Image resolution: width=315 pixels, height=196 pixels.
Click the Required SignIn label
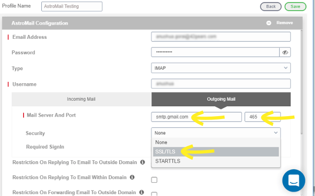pyautogui.click(x=45, y=147)
